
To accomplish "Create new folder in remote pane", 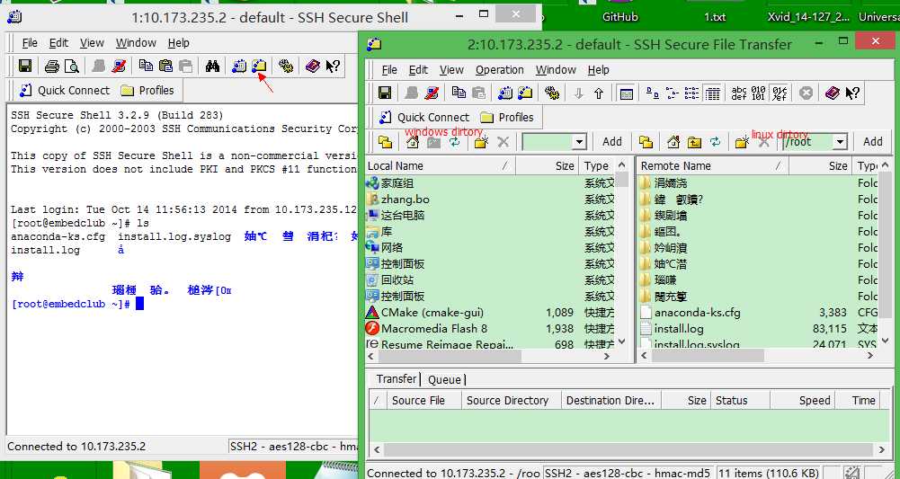I will [x=742, y=142].
